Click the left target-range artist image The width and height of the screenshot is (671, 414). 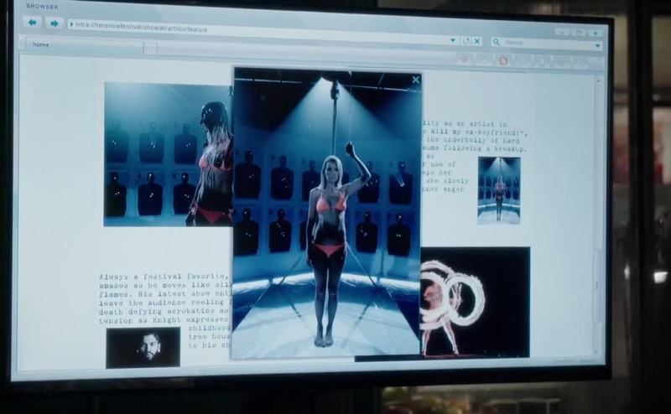166,154
